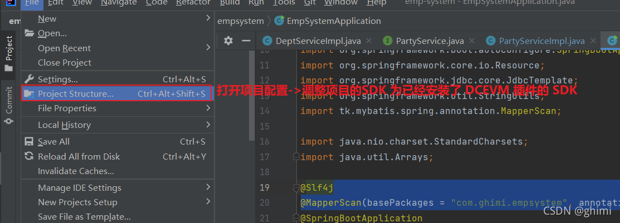The width and height of the screenshot is (620, 223).
Task: Open the Build menu
Action: pyautogui.click(x=230, y=3)
